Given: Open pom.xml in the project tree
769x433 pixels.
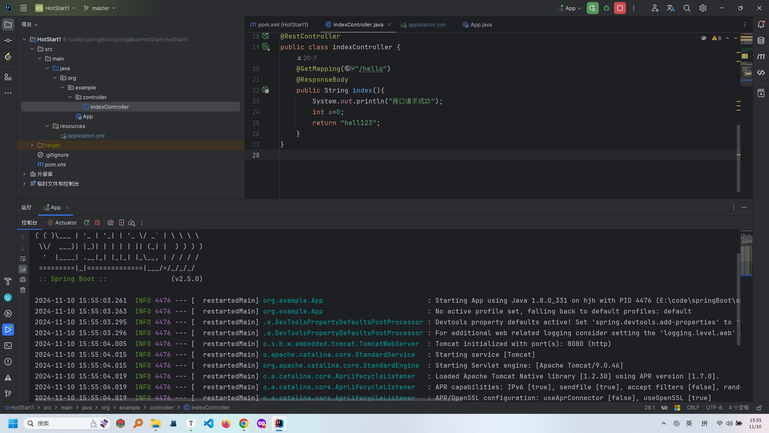Looking at the screenshot, I should coord(55,165).
